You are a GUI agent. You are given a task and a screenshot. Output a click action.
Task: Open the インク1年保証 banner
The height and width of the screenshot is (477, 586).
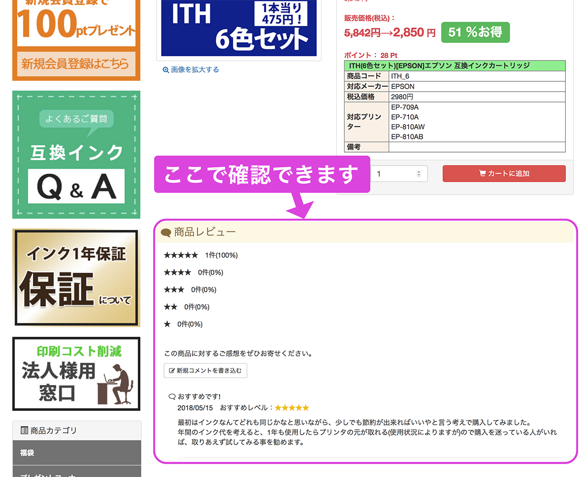76,278
